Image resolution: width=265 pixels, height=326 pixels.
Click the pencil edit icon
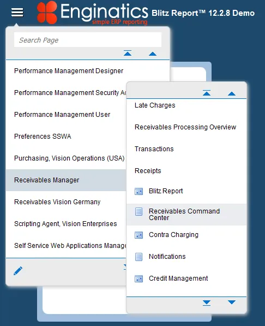(18, 271)
